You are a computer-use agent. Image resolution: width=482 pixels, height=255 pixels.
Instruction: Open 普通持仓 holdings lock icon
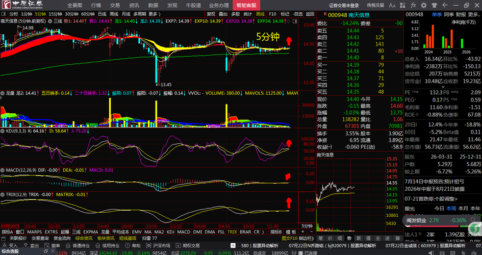68,245
